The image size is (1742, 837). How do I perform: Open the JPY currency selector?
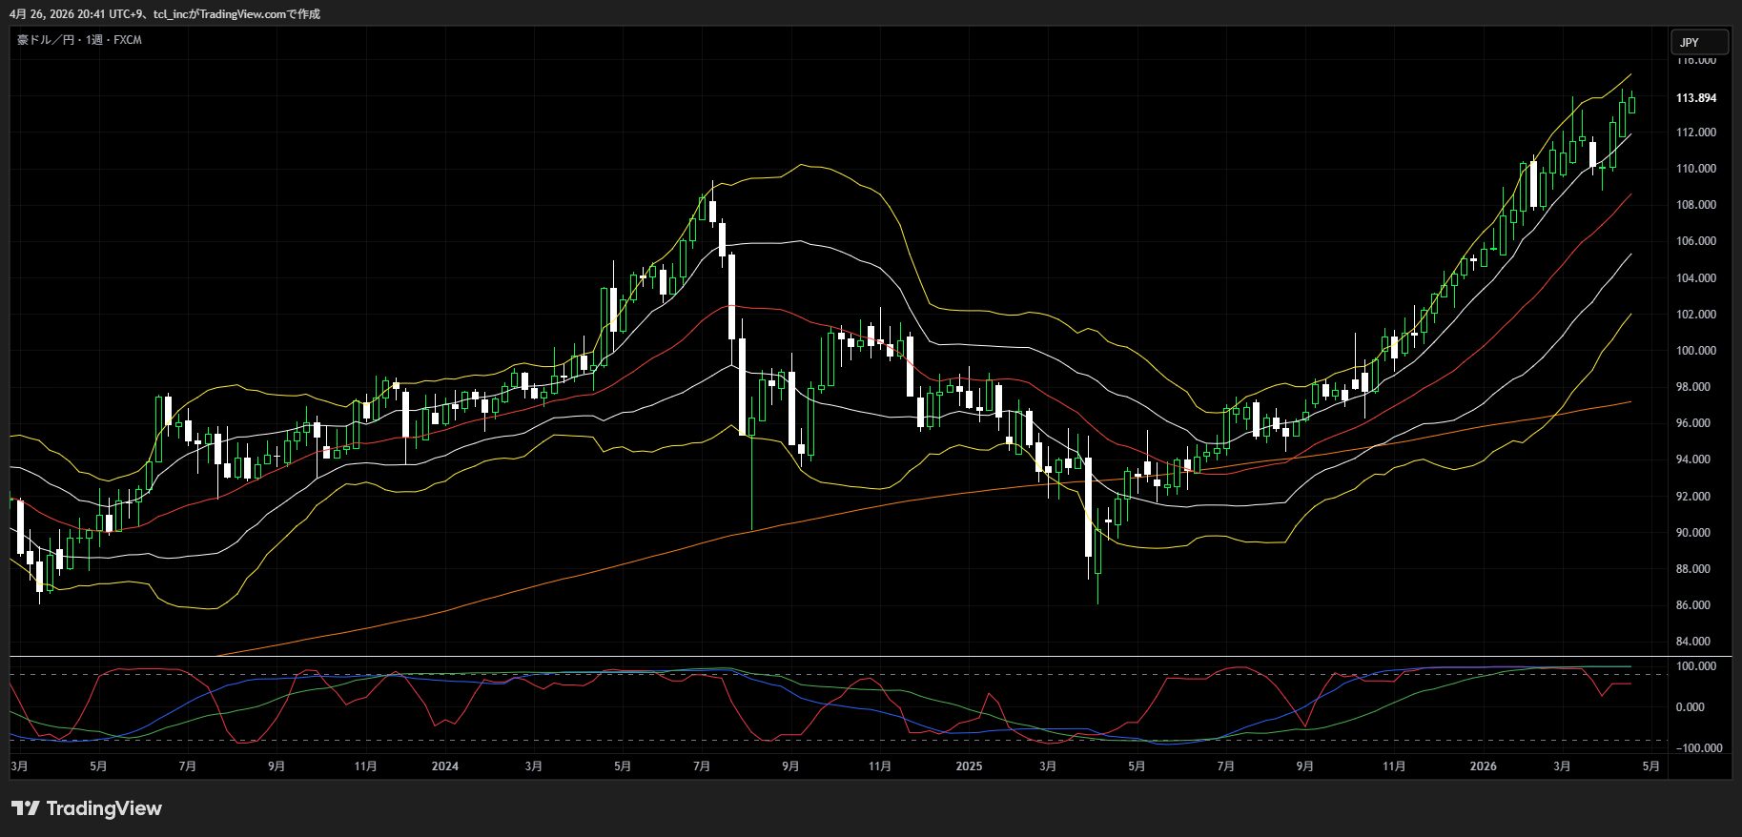1698,42
